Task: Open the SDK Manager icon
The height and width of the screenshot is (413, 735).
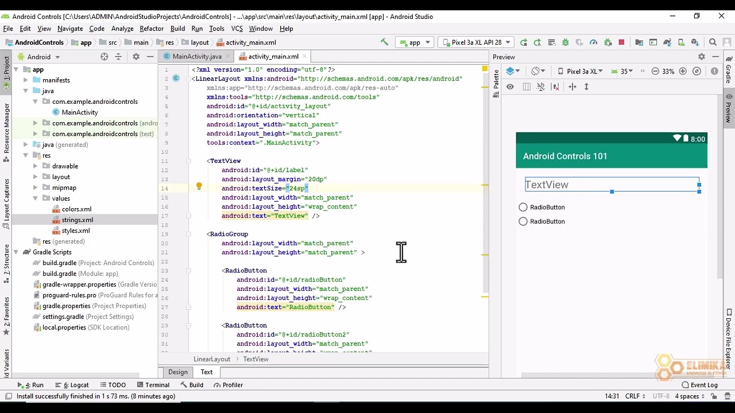Action: 695,42
